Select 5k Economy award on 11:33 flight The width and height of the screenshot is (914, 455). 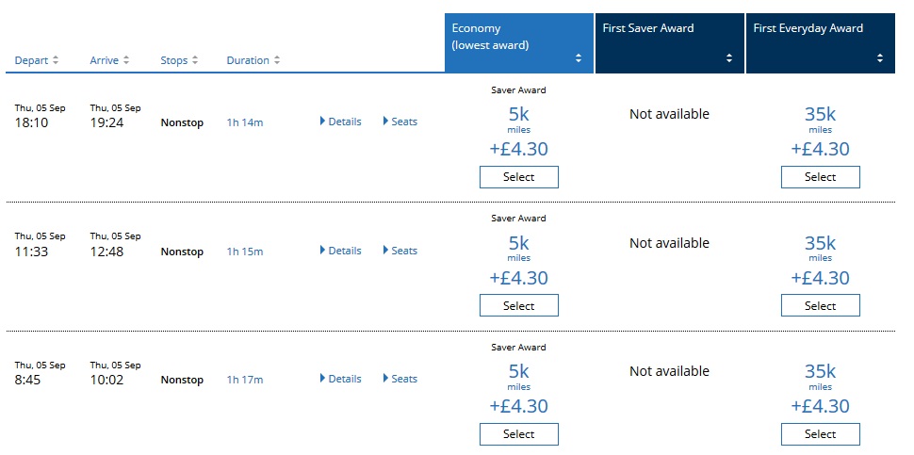(x=518, y=305)
